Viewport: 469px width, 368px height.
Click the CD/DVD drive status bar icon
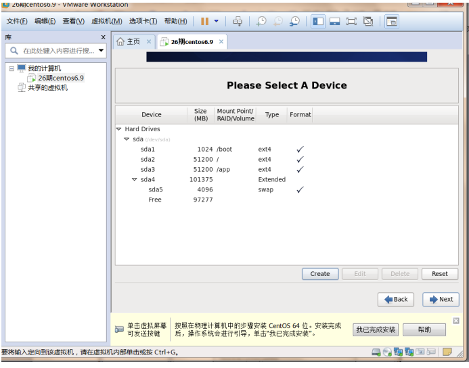click(x=387, y=352)
